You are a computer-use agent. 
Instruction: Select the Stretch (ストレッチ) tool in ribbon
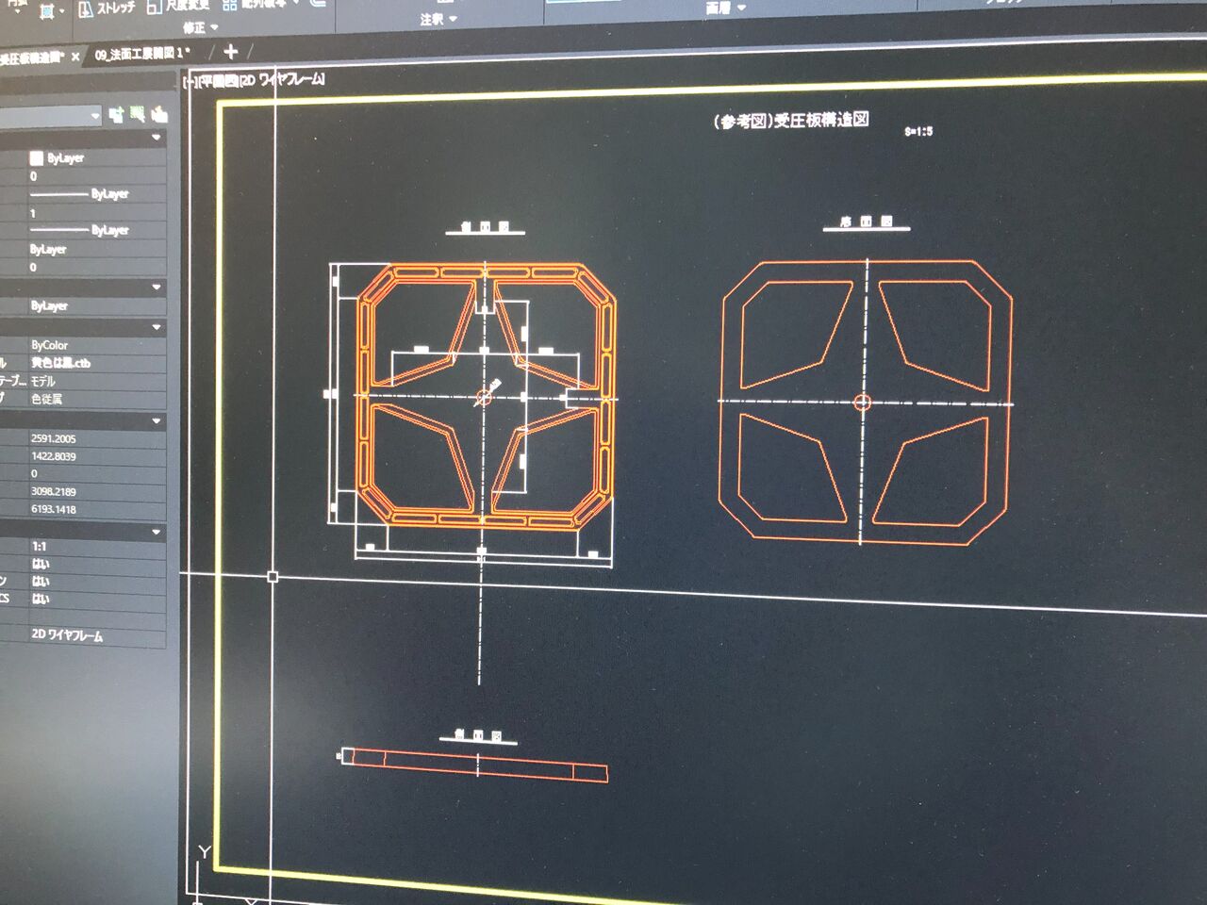click(x=106, y=8)
